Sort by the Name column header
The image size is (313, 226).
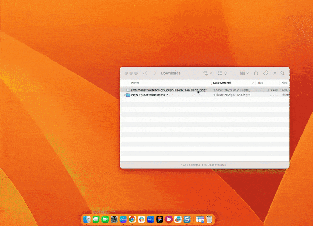coord(135,83)
